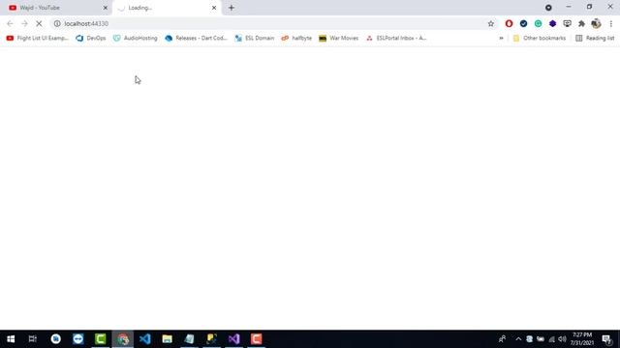Open the red Opera extension icon
620x348 pixels.
pyautogui.click(x=509, y=23)
